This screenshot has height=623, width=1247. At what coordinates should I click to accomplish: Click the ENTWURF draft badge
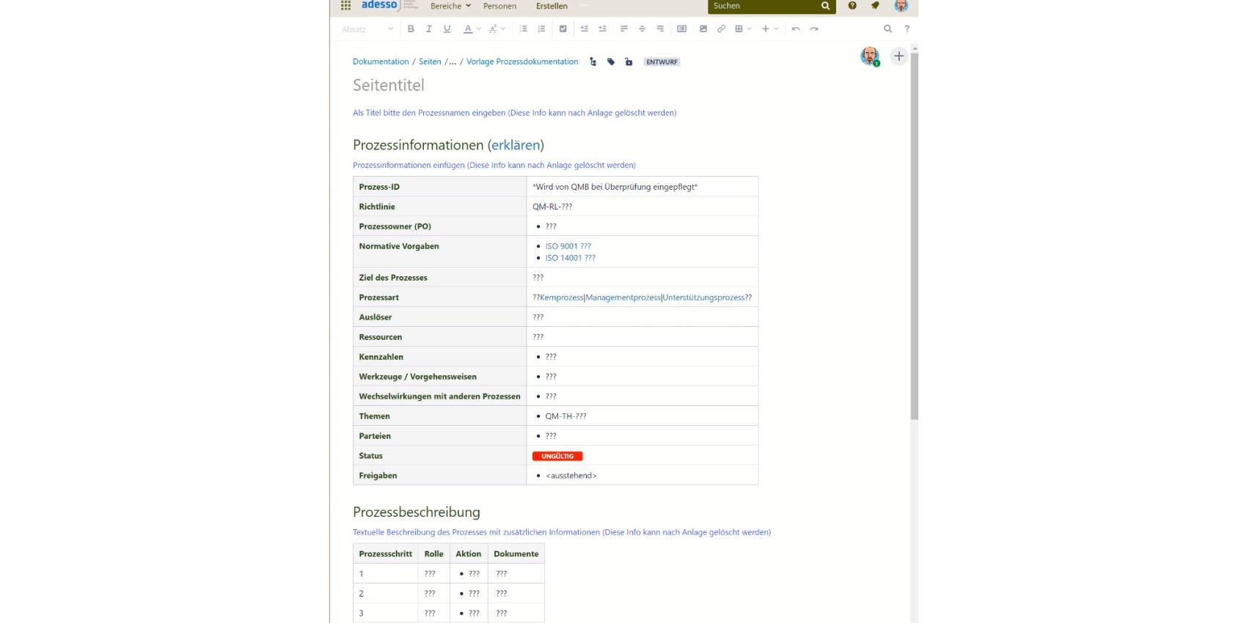(662, 62)
